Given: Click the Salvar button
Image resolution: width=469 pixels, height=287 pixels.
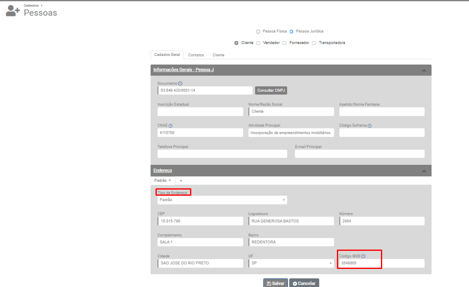Looking at the screenshot, I should click(x=275, y=283).
